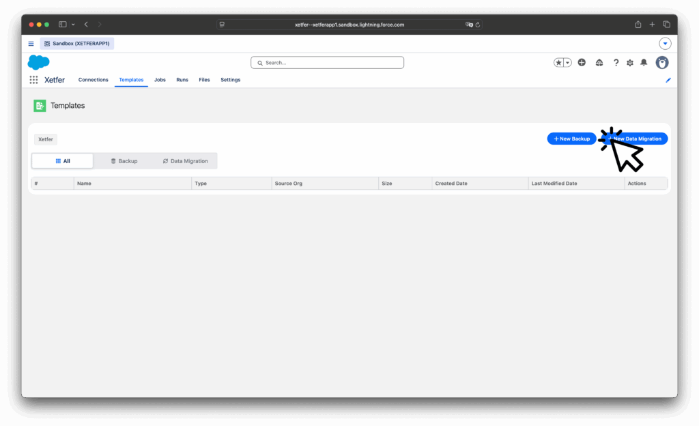Click the Name column header
This screenshot has height=426, width=699.
coord(132,184)
